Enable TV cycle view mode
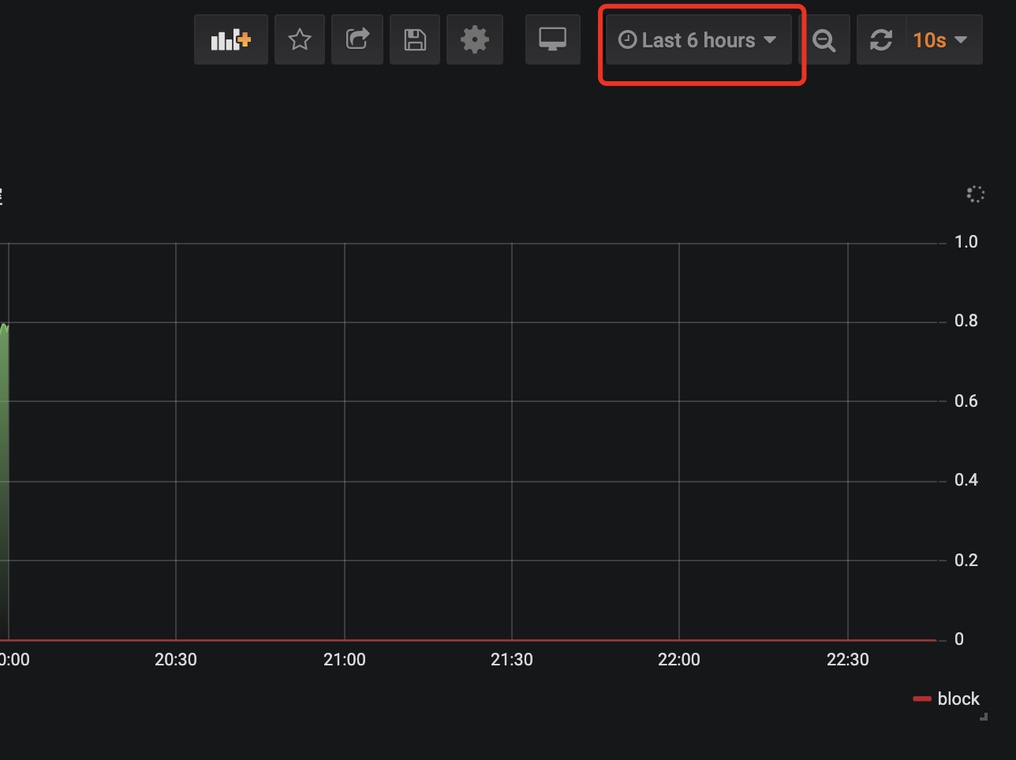1016x760 pixels. pyautogui.click(x=552, y=39)
